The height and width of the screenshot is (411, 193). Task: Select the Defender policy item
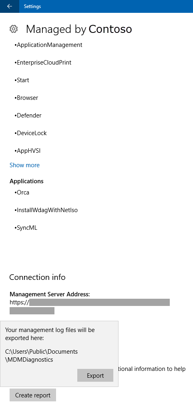28,115
